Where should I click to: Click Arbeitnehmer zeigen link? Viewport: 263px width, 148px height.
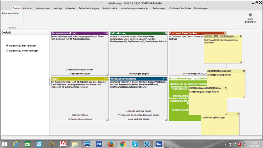point(80,73)
